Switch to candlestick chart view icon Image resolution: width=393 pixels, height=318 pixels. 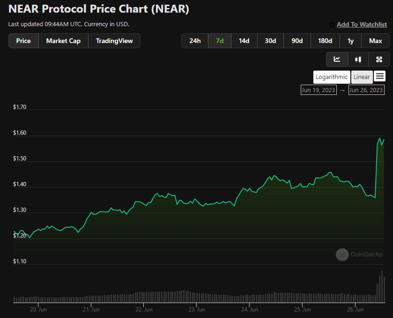tap(358, 59)
